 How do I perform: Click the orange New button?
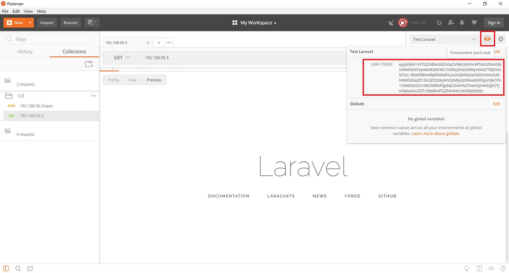tap(15, 23)
